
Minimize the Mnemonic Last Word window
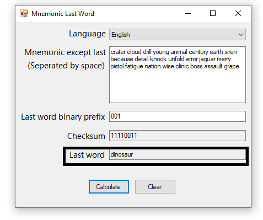pyautogui.click(x=188, y=13)
